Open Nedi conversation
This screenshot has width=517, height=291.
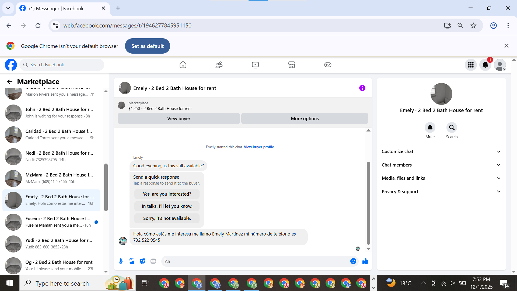tap(51, 156)
